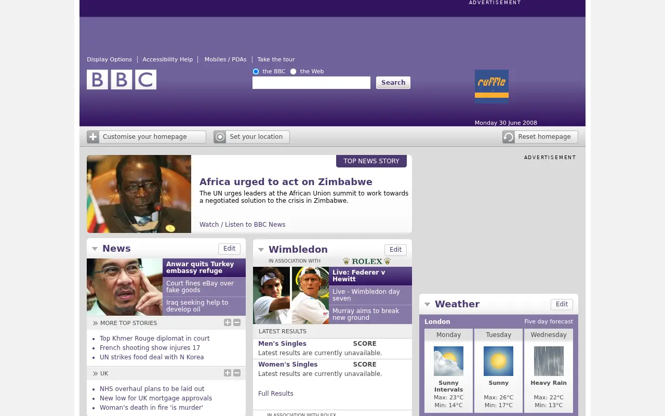Open Accessibility Help
The width and height of the screenshot is (665, 416).
pyautogui.click(x=167, y=59)
